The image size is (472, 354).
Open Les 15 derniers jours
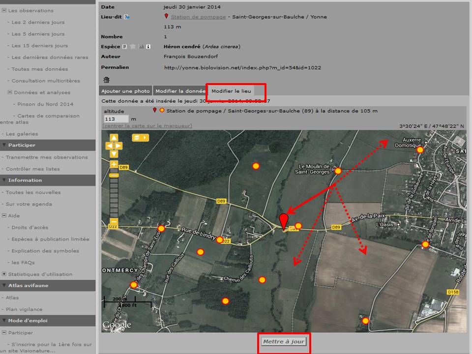(x=40, y=46)
